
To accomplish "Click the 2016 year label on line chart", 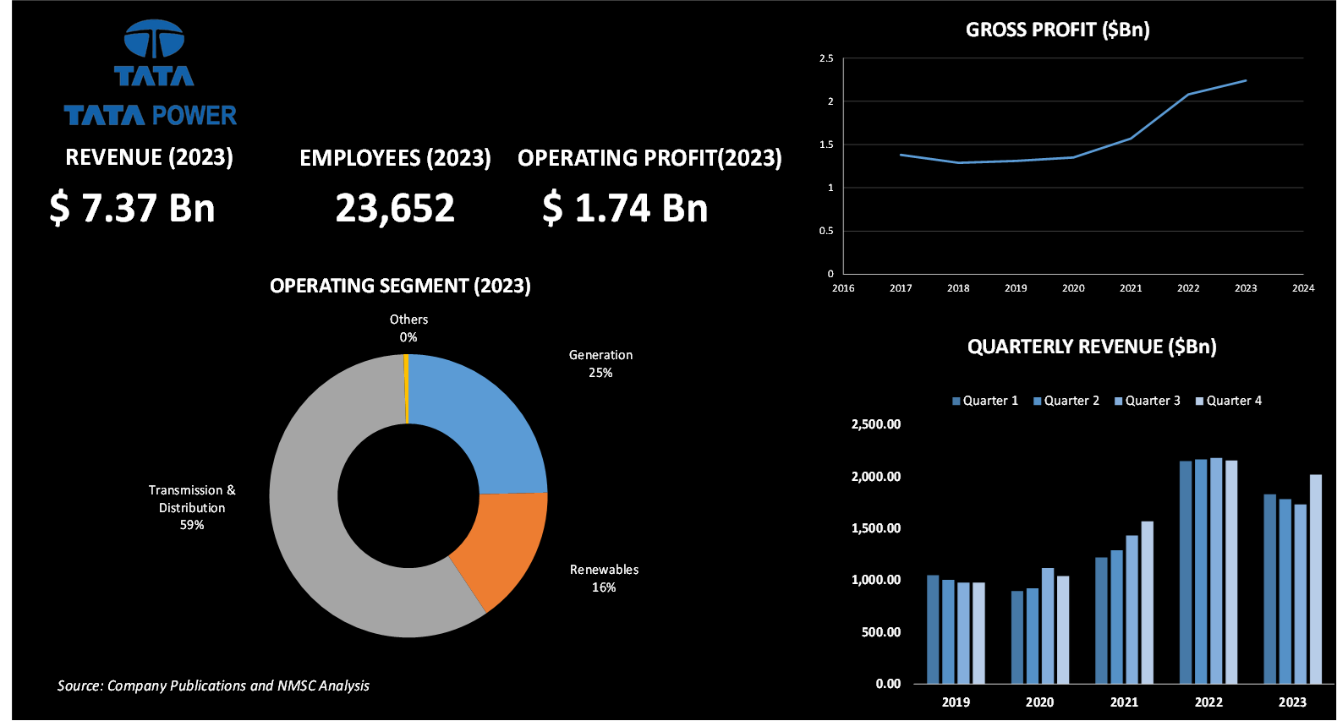I will 843,288.
